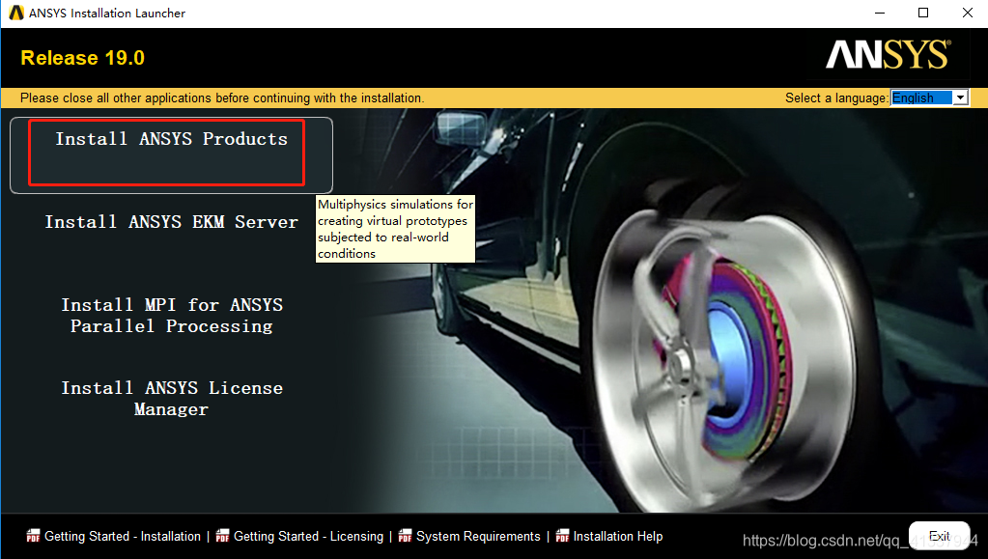Select Install MPI for ANSYS Parallel Processing

[x=171, y=315]
